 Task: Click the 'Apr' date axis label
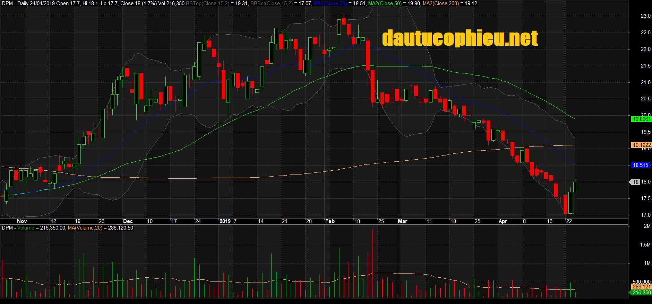[x=503, y=221]
